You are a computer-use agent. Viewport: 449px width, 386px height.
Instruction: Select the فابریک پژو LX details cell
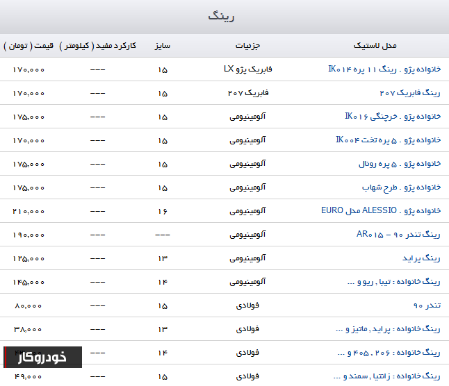(x=248, y=69)
